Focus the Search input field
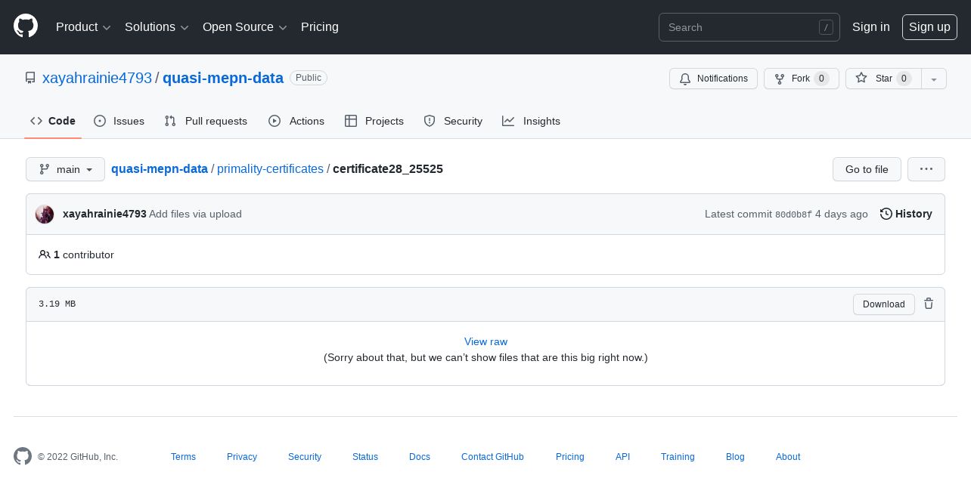Image resolution: width=971 pixels, height=503 pixels. pyautogui.click(x=749, y=27)
